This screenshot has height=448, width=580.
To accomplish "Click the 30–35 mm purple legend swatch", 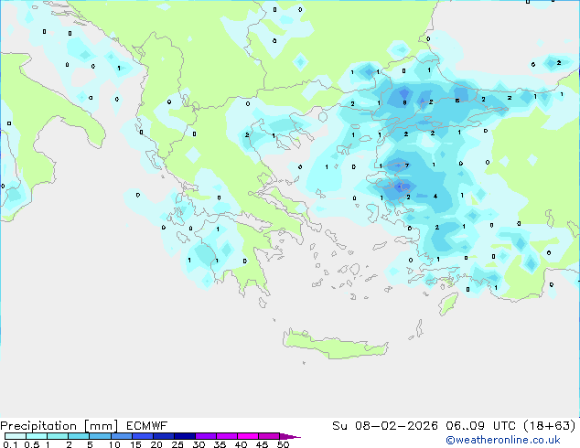I will 205,436.
